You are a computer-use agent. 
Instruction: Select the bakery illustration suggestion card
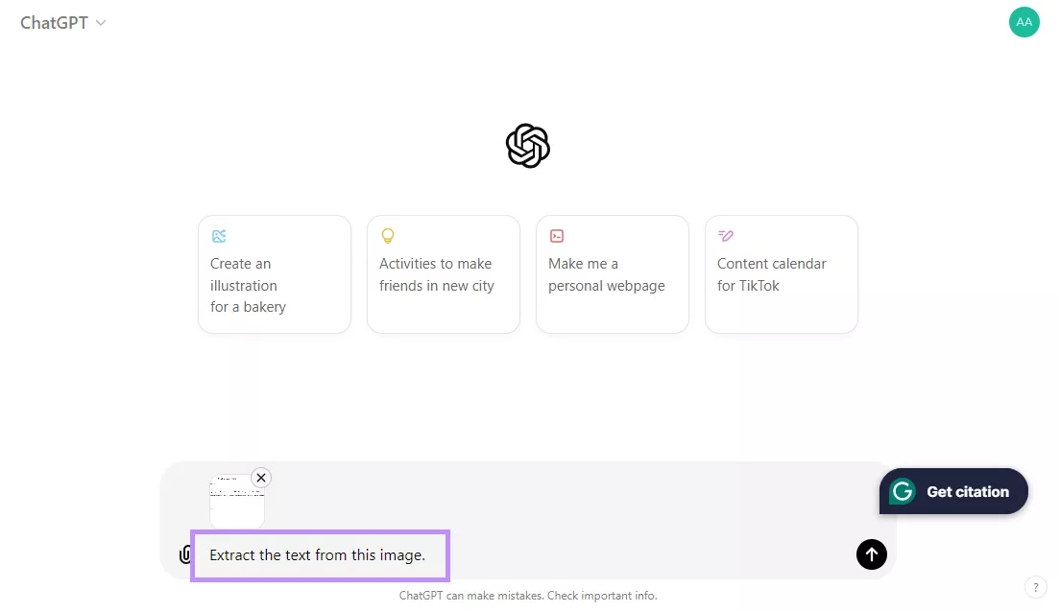click(274, 274)
